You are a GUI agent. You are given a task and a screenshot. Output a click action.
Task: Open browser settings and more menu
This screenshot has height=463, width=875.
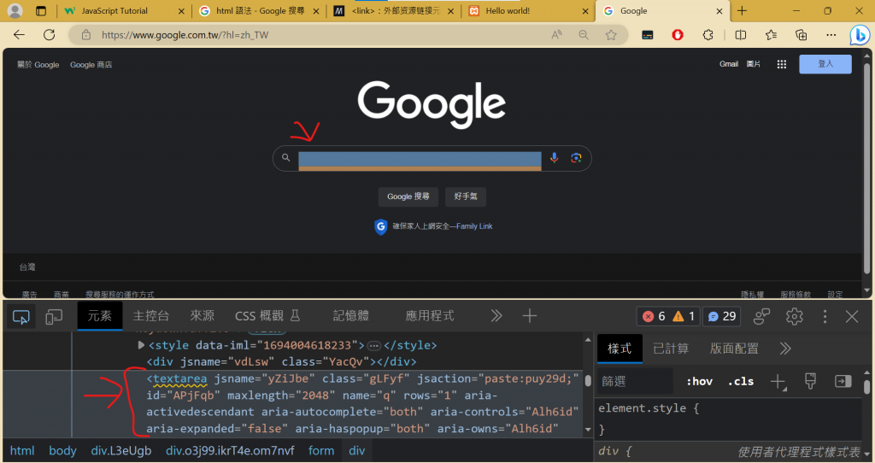pyautogui.click(x=831, y=34)
